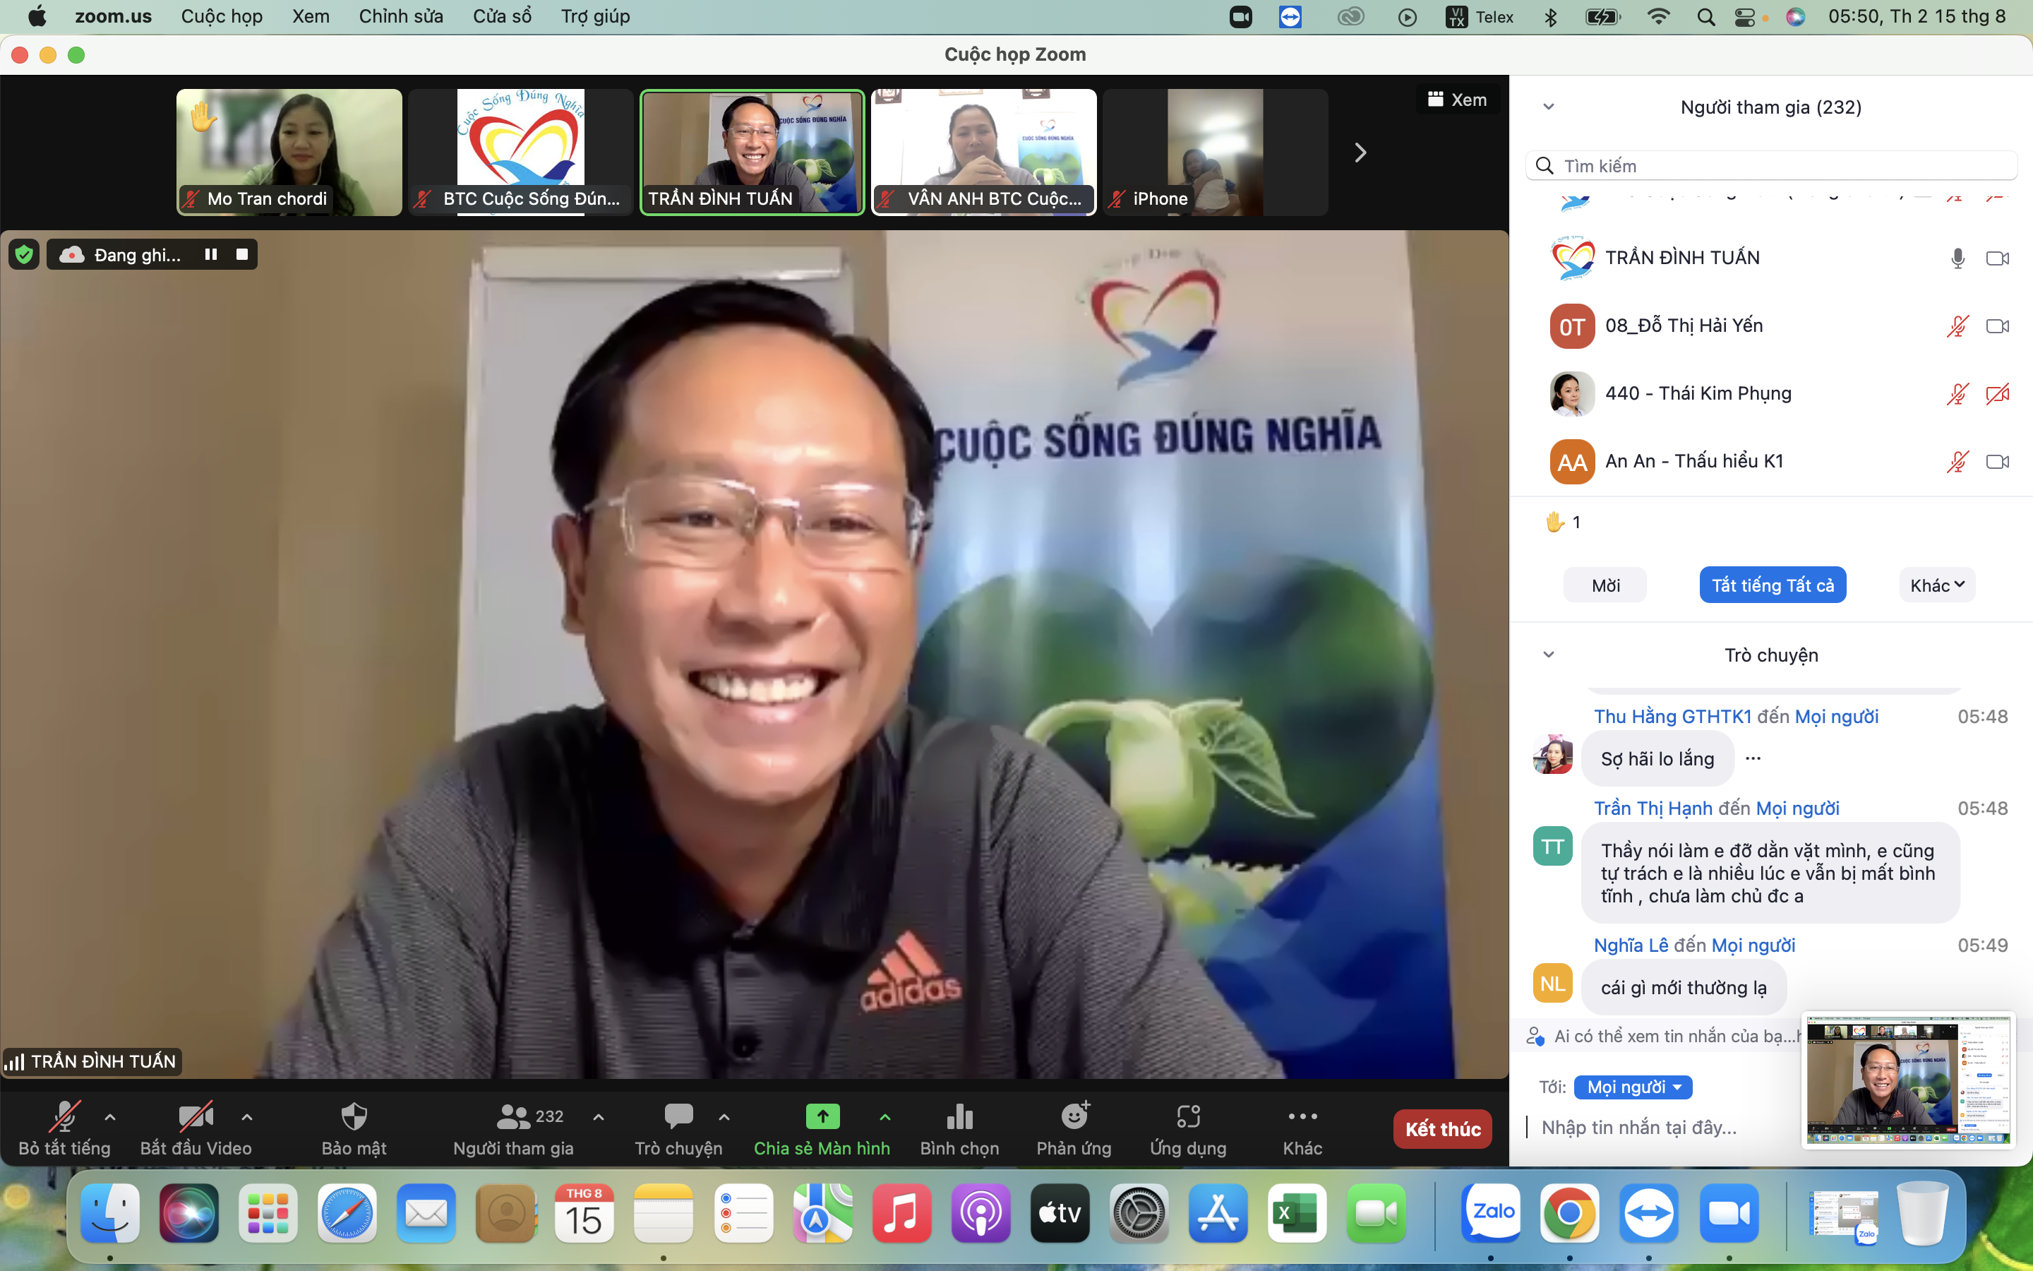Open Microsoft Excel from the Dock
Image resolution: width=2033 pixels, height=1271 pixels.
tap(1297, 1213)
